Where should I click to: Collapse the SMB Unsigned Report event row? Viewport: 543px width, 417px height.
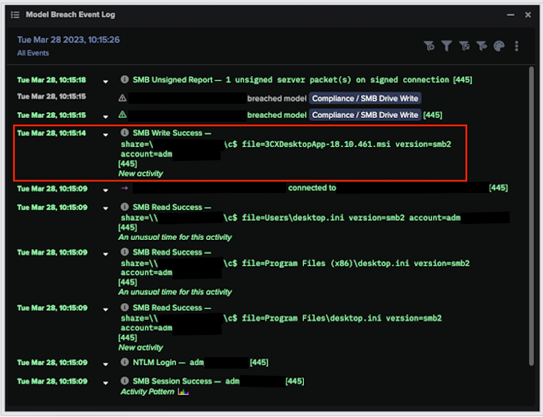105,80
